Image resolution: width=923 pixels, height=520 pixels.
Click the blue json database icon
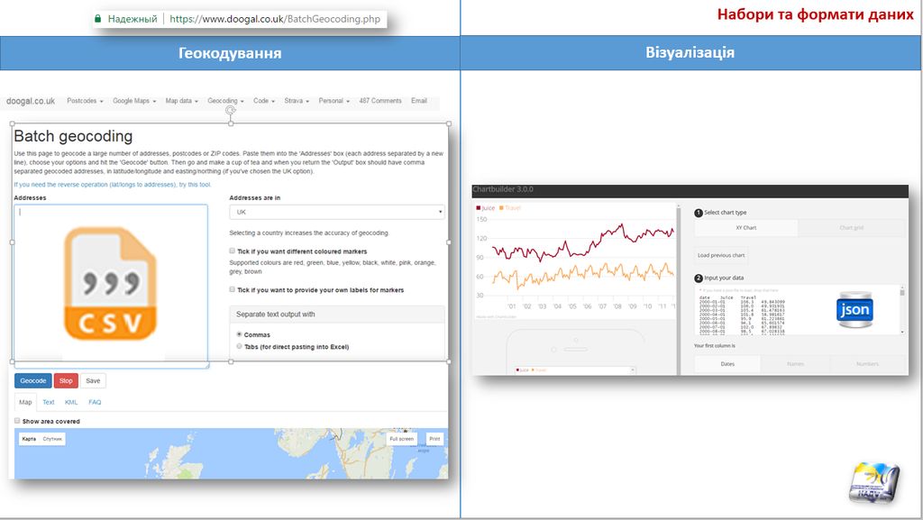[x=854, y=309]
